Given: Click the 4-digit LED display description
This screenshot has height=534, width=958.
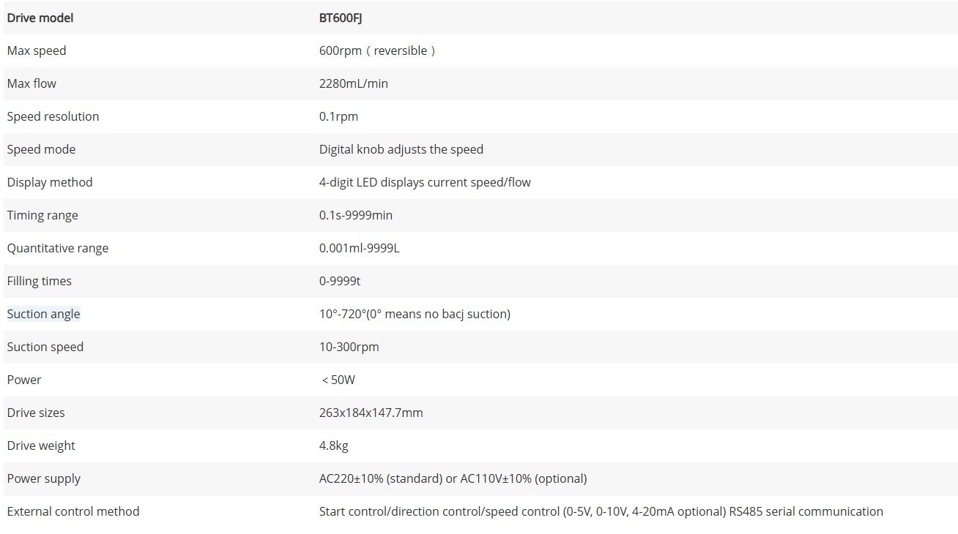Looking at the screenshot, I should 425,182.
